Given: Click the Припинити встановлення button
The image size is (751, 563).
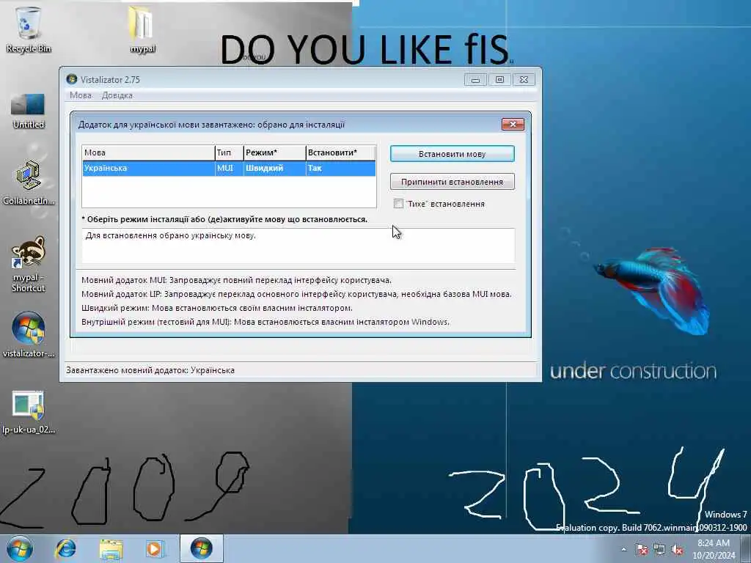Looking at the screenshot, I should 452,182.
